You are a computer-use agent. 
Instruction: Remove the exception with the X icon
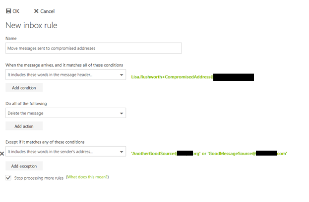pyautogui.click(x=2, y=154)
